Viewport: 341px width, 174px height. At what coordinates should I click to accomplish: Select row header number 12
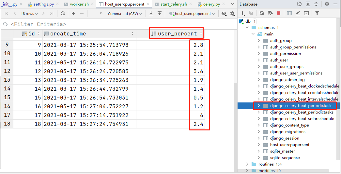pyautogui.click(x=7, y=71)
